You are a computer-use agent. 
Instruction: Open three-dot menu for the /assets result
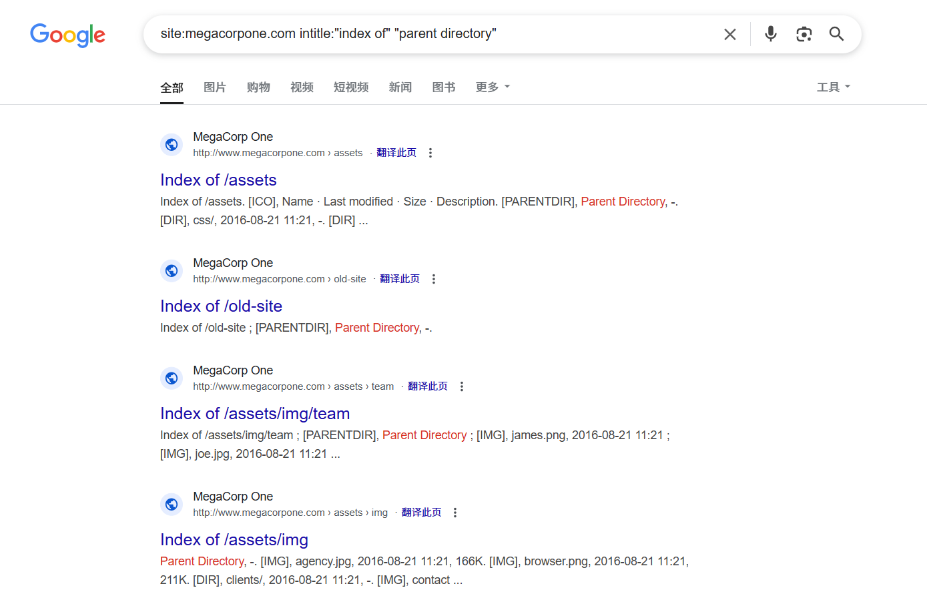430,153
